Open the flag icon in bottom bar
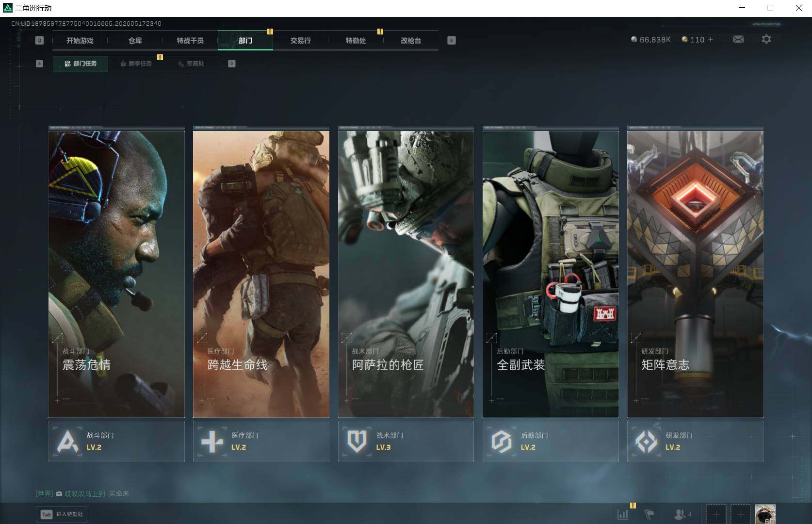Screen dimensions: 812x524 pos(649,514)
